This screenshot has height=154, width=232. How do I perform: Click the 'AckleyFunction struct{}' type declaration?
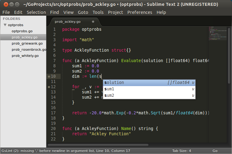pos(102,50)
